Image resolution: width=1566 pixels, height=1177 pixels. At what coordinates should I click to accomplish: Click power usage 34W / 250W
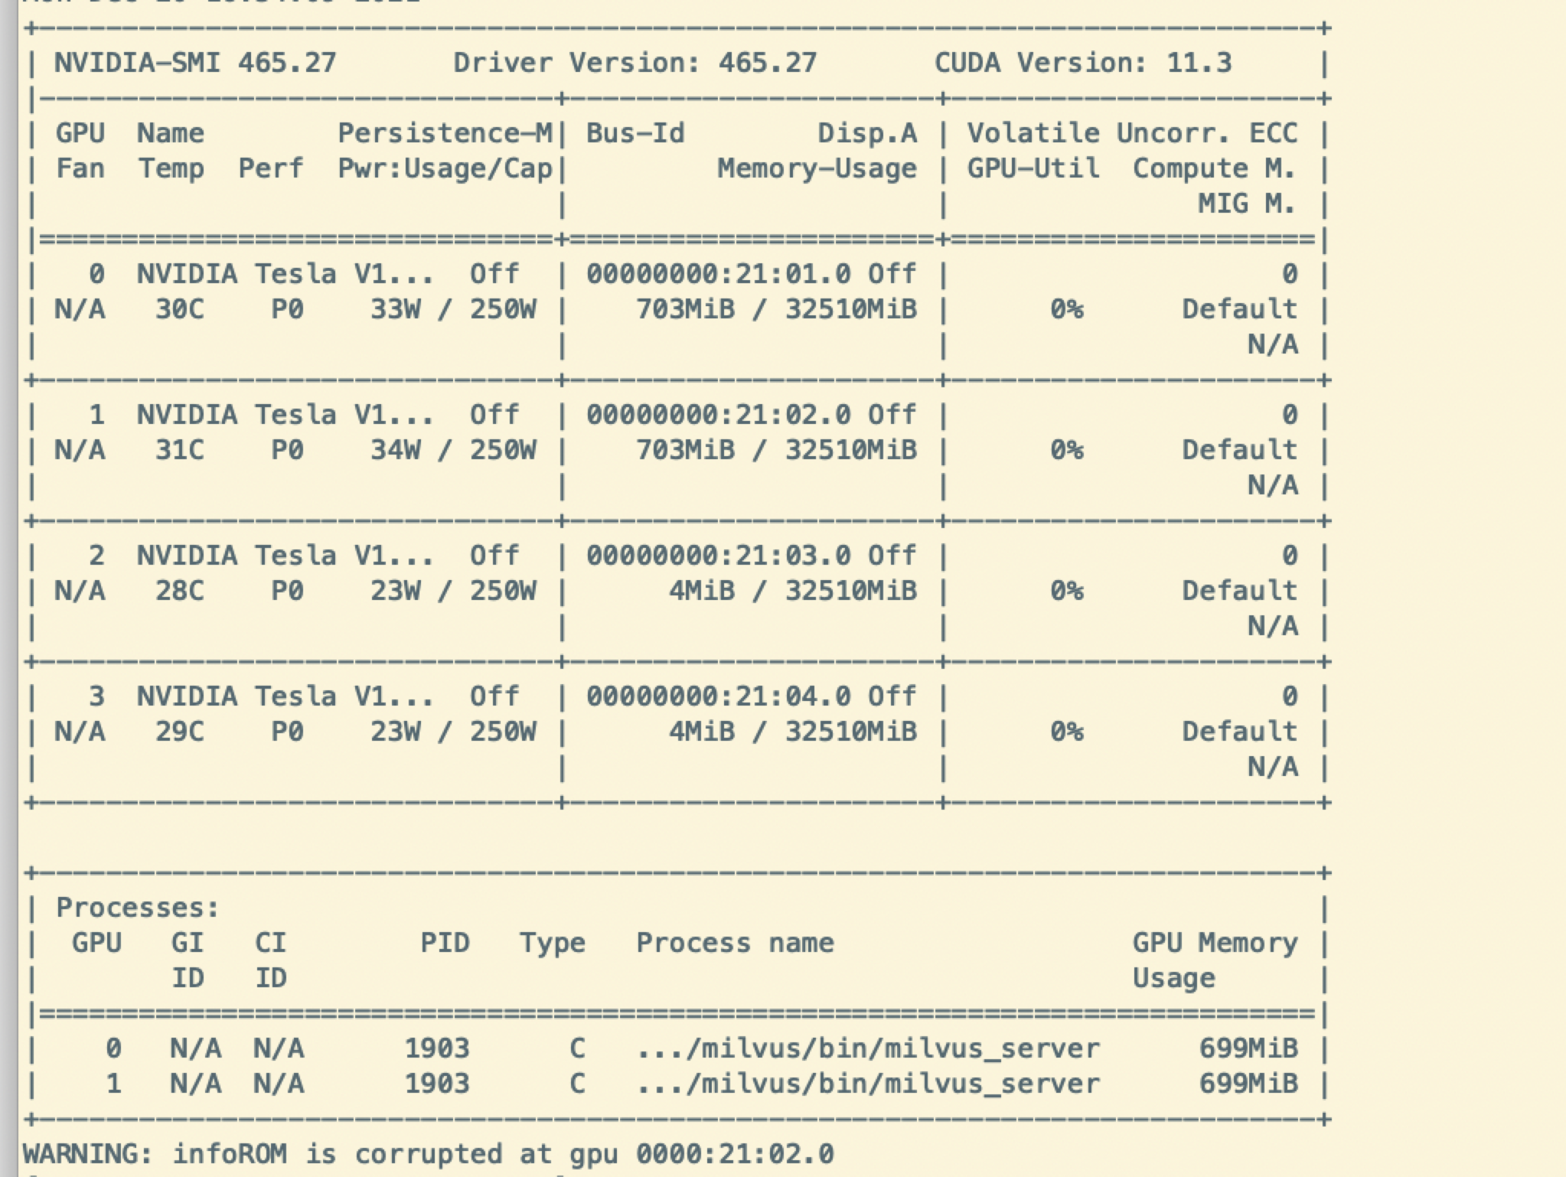tap(453, 450)
